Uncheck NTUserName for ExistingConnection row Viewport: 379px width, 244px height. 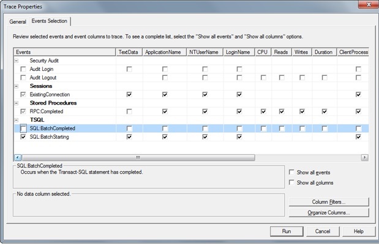(205, 95)
